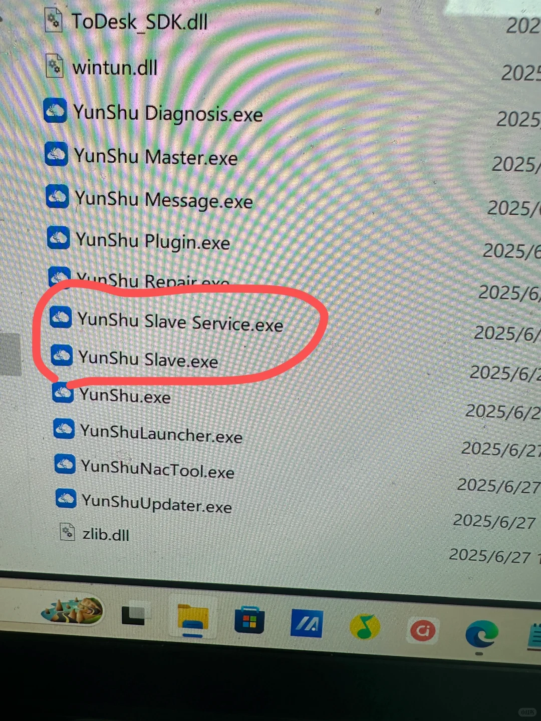
Task: Click the landscape search highlight image on taskbar
Action: (74, 610)
